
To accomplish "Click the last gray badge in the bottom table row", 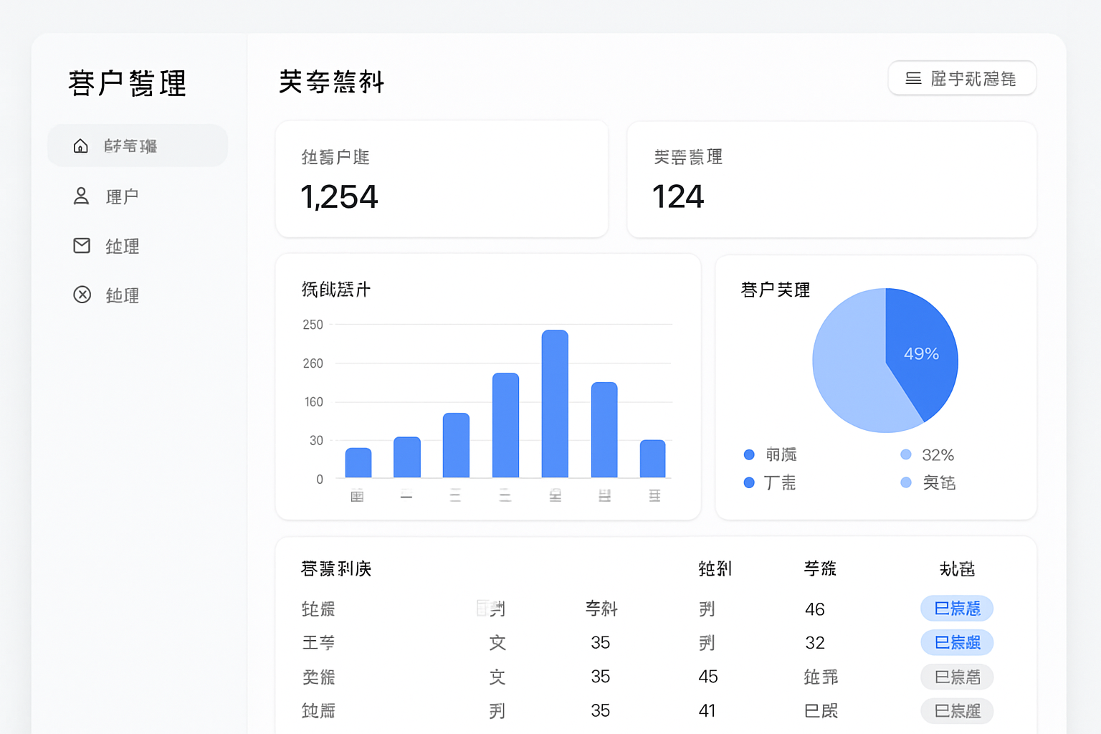I will [x=957, y=711].
